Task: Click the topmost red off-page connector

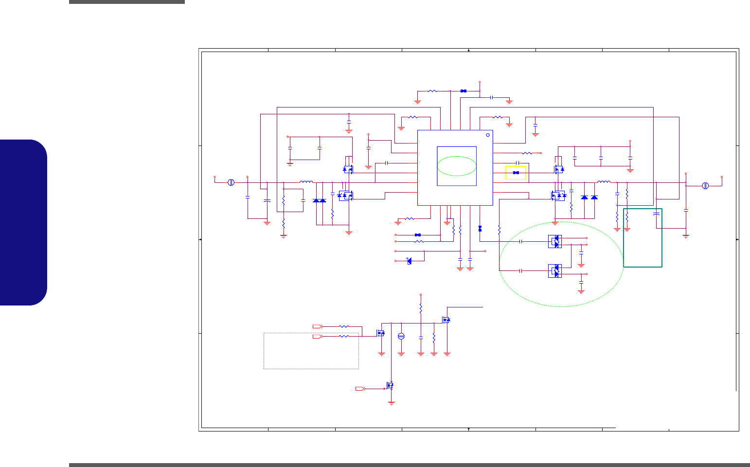Action: pyautogui.click(x=317, y=326)
